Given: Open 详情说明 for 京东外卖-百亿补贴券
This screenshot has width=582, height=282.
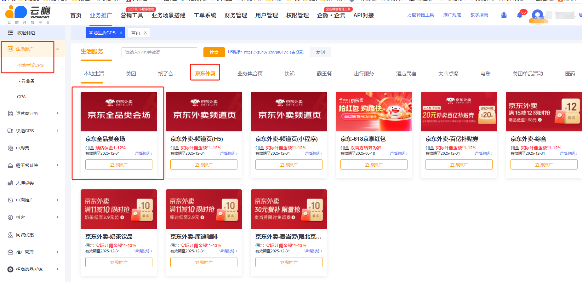Looking at the screenshot, I should (483, 153).
